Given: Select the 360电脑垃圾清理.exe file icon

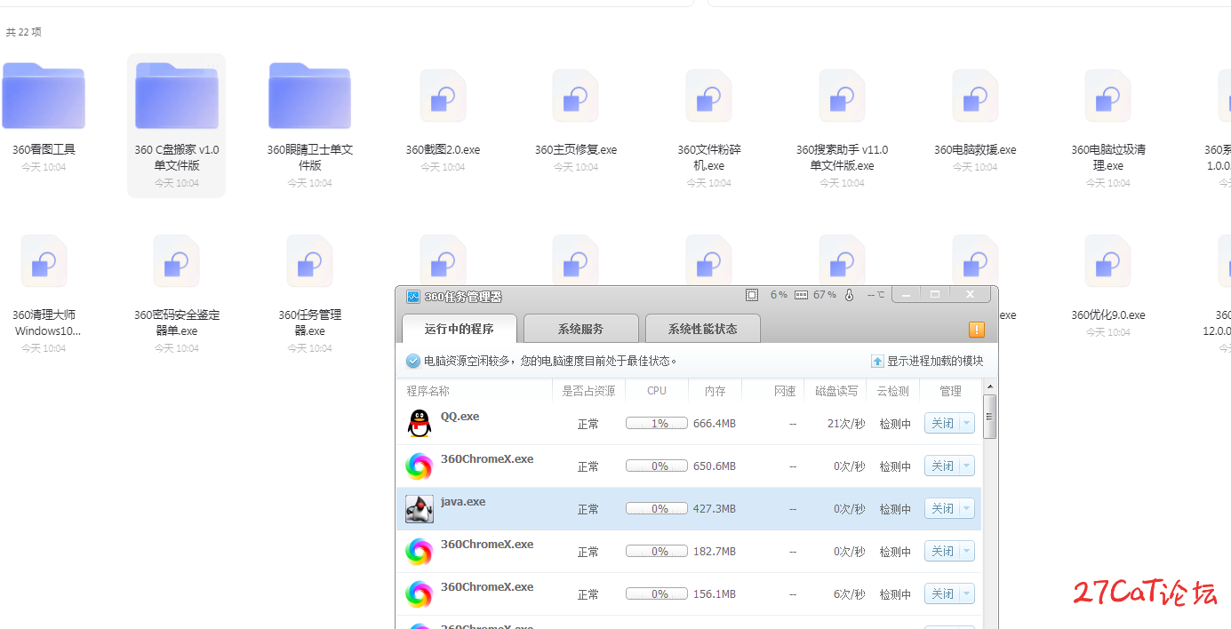Looking at the screenshot, I should (1107, 95).
